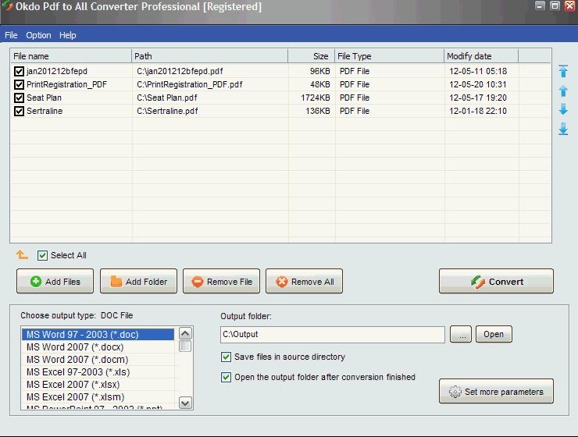
Task: Click the 1724KB size cell
Action: (x=316, y=98)
